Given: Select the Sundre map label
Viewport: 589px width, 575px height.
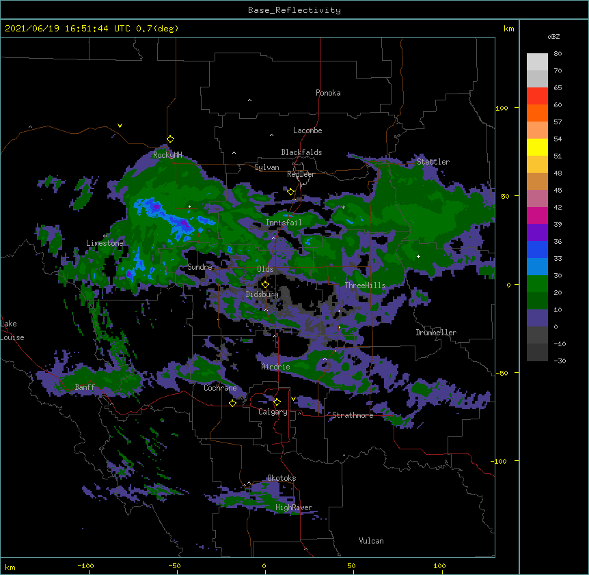Looking at the screenshot, I should pos(200,267).
